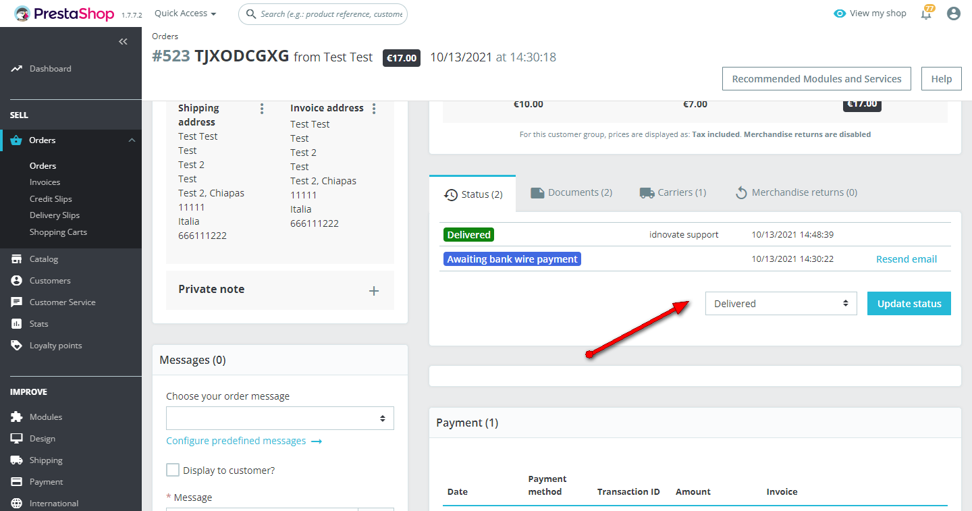The width and height of the screenshot is (972, 511).
Task: Click the Carriers truck icon
Action: pyautogui.click(x=647, y=193)
